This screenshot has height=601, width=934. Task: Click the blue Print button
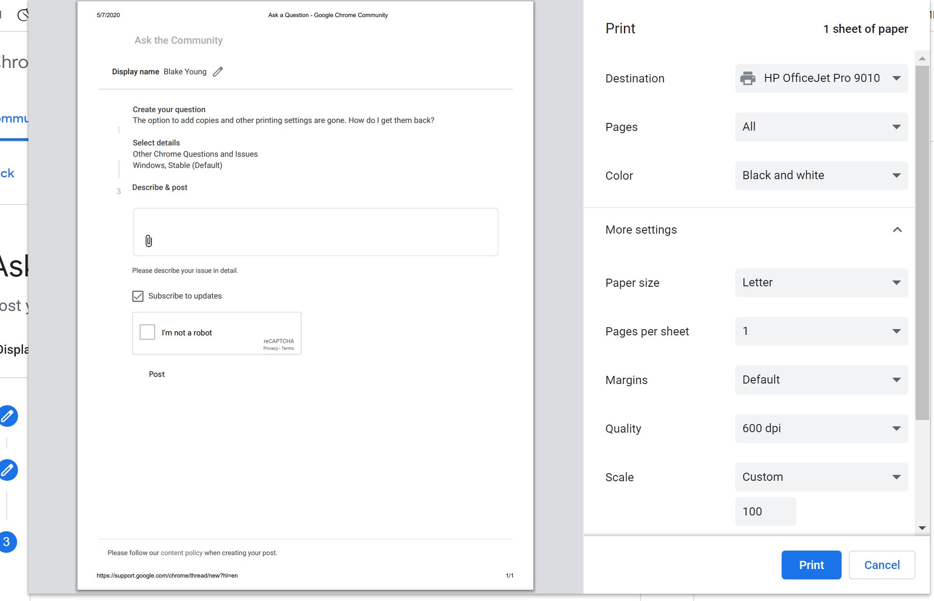pyautogui.click(x=811, y=565)
